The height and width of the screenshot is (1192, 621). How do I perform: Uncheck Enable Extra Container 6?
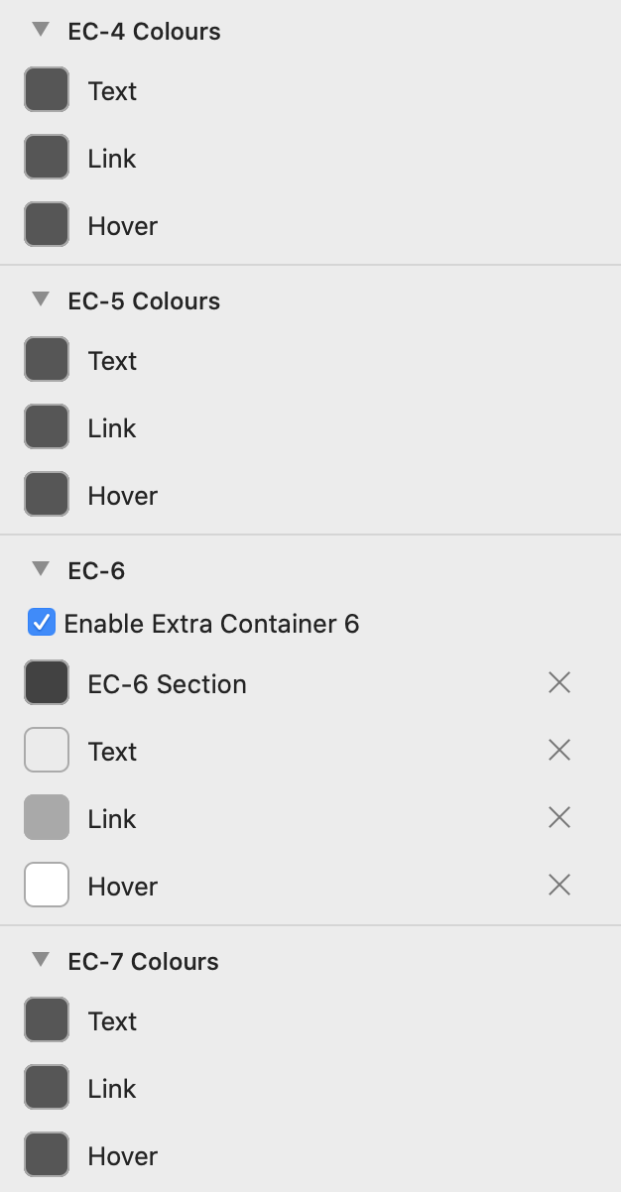tap(42, 623)
